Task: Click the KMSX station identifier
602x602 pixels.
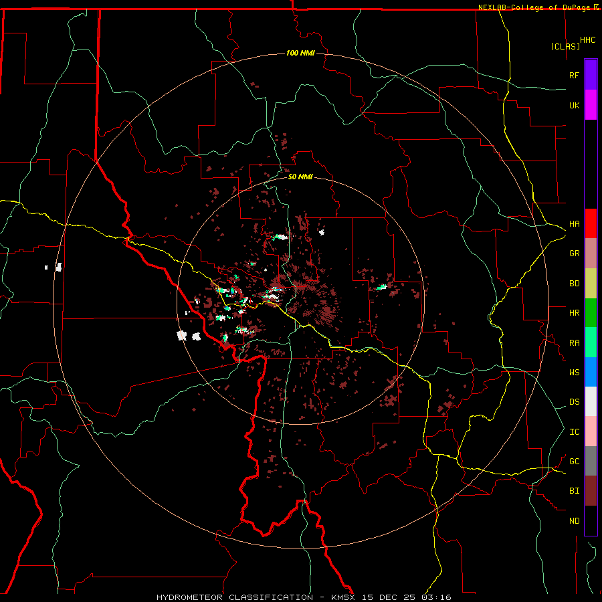Action: pyautogui.click(x=343, y=597)
